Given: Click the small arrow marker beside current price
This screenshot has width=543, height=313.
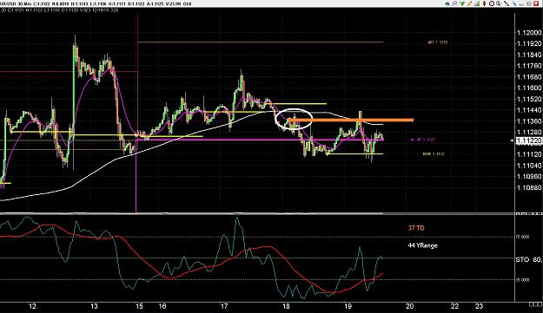Looking at the screenshot, I should click(513, 140).
